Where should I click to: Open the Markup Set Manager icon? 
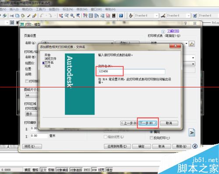pos(108,16)
